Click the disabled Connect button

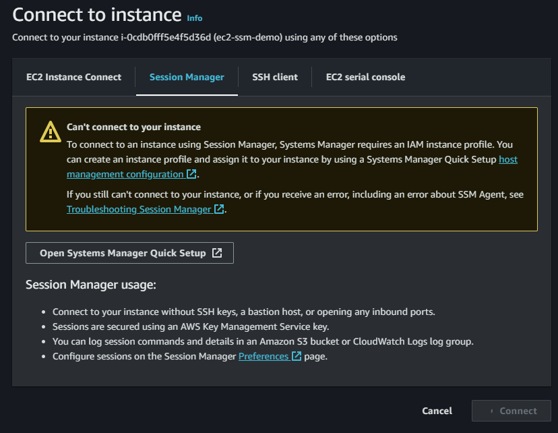click(x=511, y=411)
